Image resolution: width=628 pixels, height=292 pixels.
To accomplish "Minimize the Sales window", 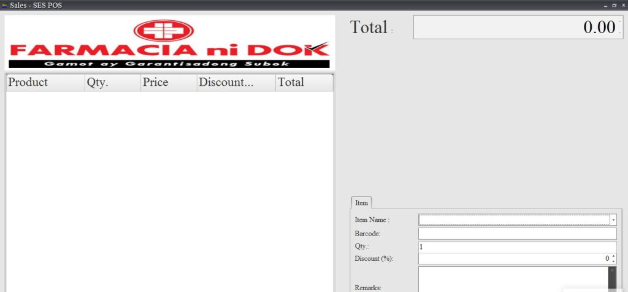I will point(605,5).
